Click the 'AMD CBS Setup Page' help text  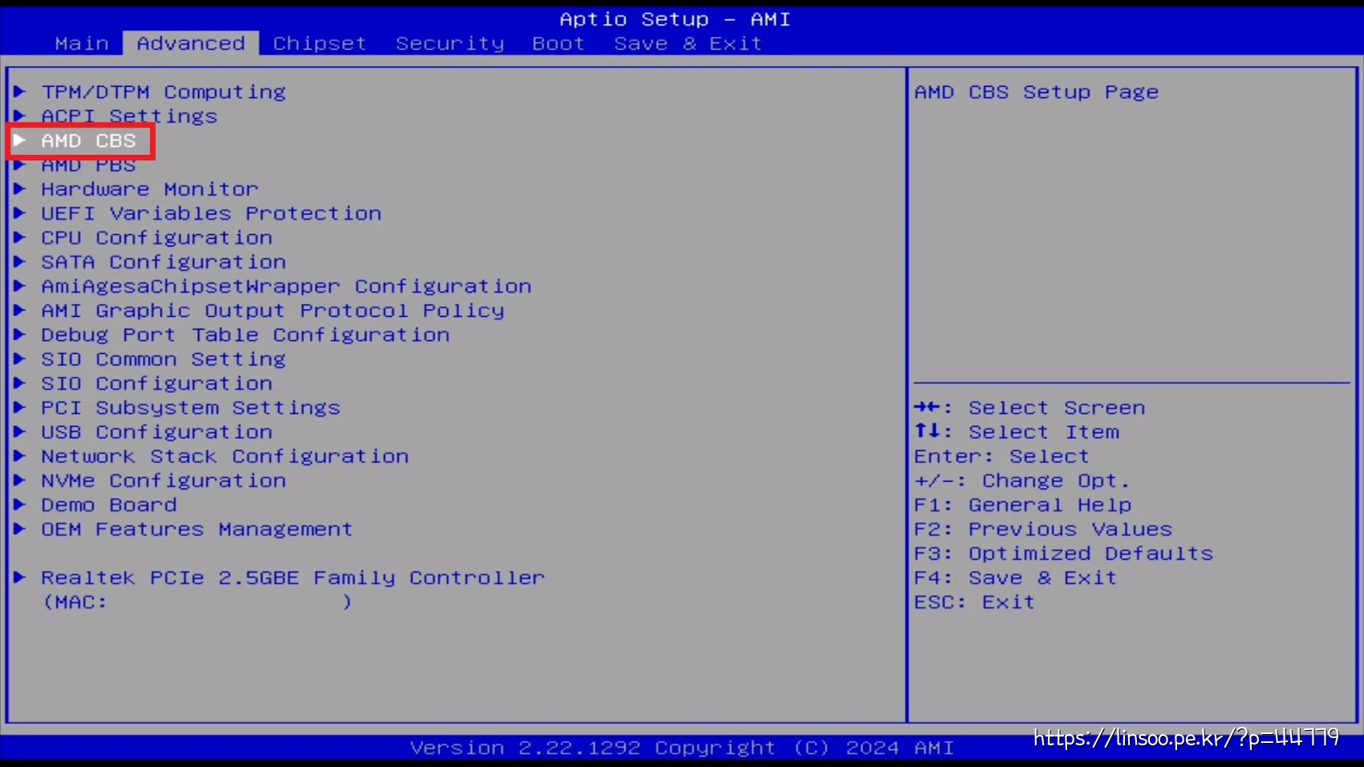click(x=1037, y=92)
